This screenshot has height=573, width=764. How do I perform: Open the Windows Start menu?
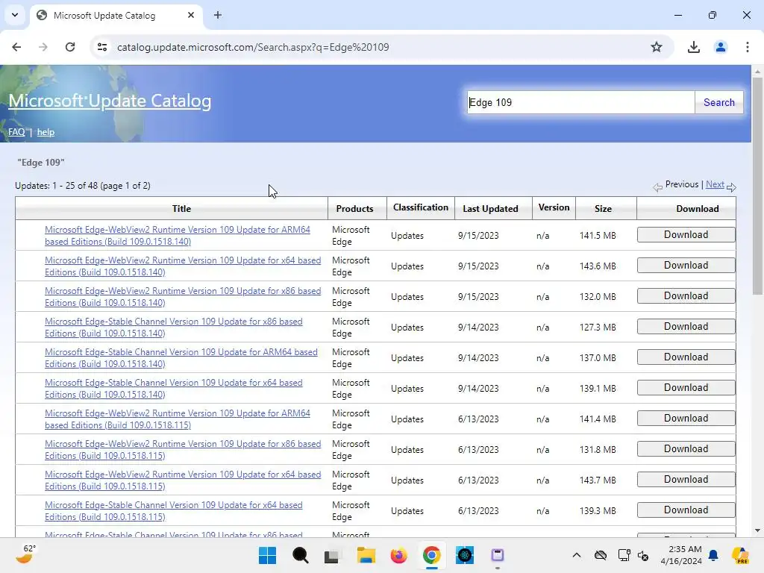coord(267,555)
